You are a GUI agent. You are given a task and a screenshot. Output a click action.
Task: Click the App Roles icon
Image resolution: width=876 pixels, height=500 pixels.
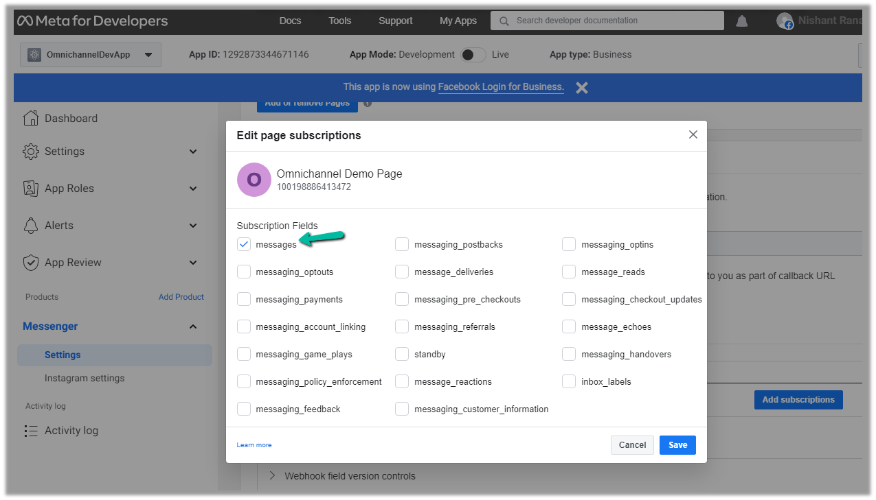tap(31, 189)
